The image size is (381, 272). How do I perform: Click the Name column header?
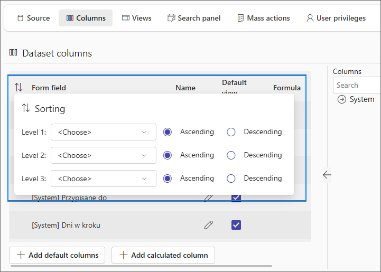click(185, 88)
